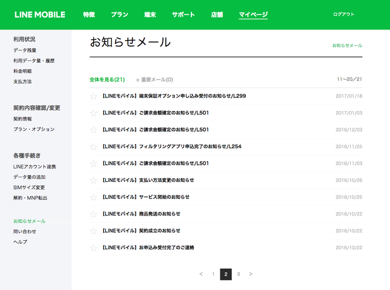
Task: Open 2016/11/03 ご請求金額確定のお知らせ/L501 mail
Action: 155,164
